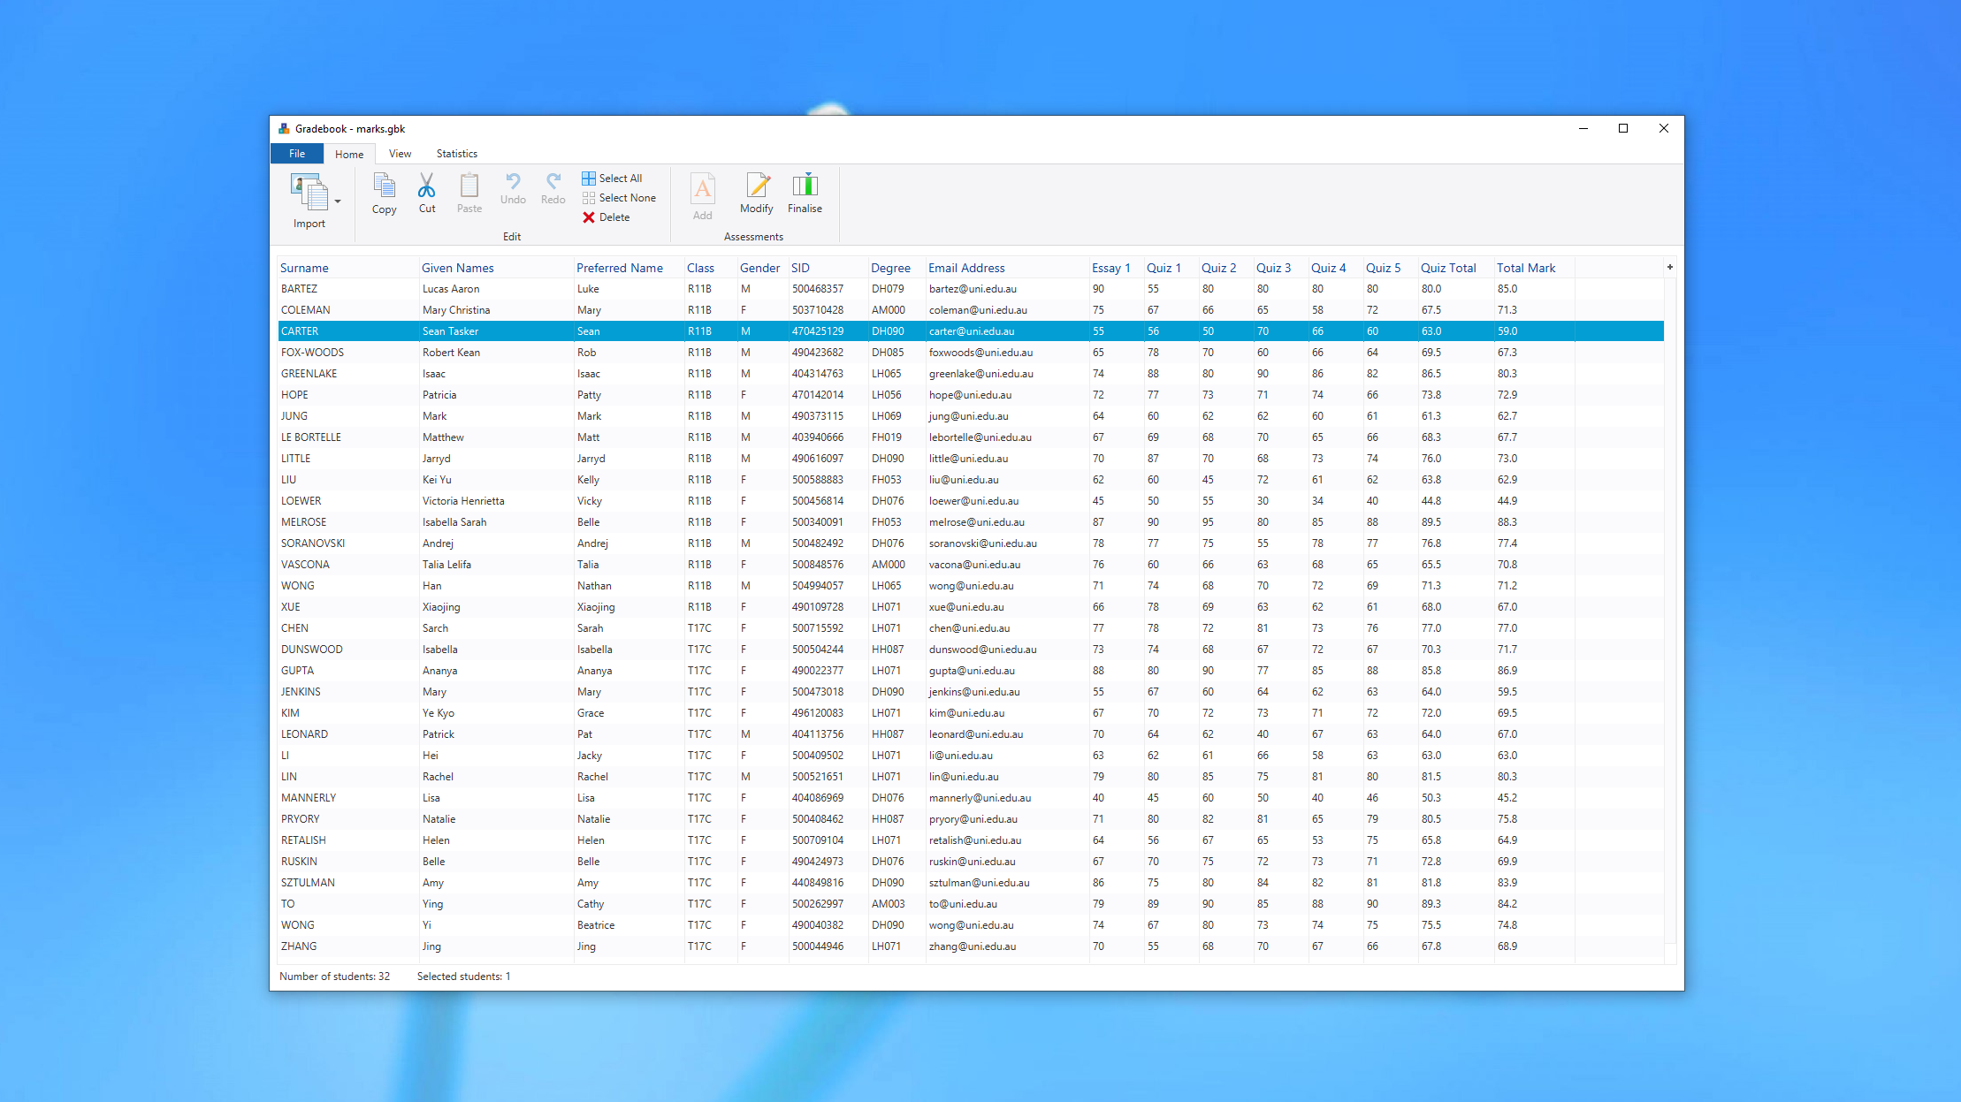Viewport: 1961px width, 1102px height.
Task: Open the Import dropdown arrow
Action: tap(337, 201)
